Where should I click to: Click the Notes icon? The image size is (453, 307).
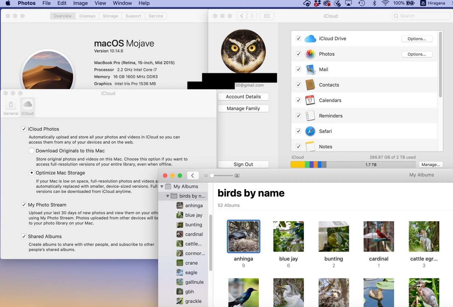tap(310, 146)
